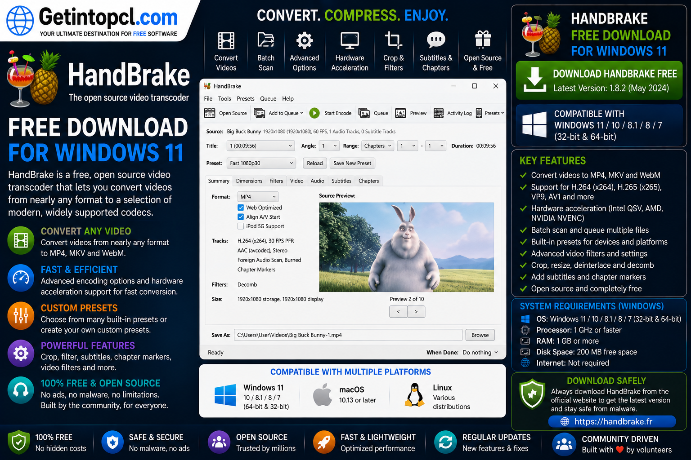The height and width of the screenshot is (460, 691).
Task: Switch to the Subtitles tab
Action: (341, 181)
